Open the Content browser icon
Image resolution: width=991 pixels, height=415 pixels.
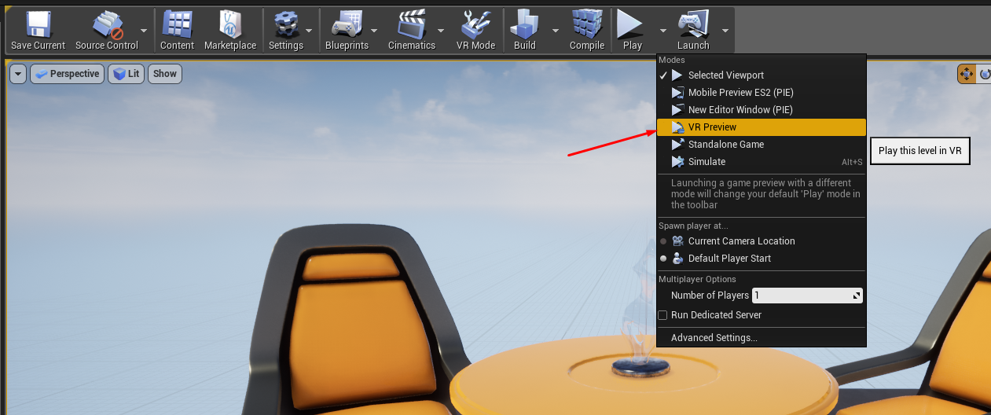(177, 25)
